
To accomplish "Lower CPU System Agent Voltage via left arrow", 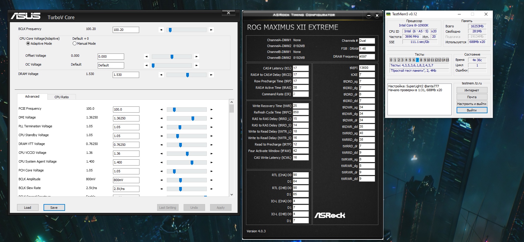I will [x=161, y=162].
